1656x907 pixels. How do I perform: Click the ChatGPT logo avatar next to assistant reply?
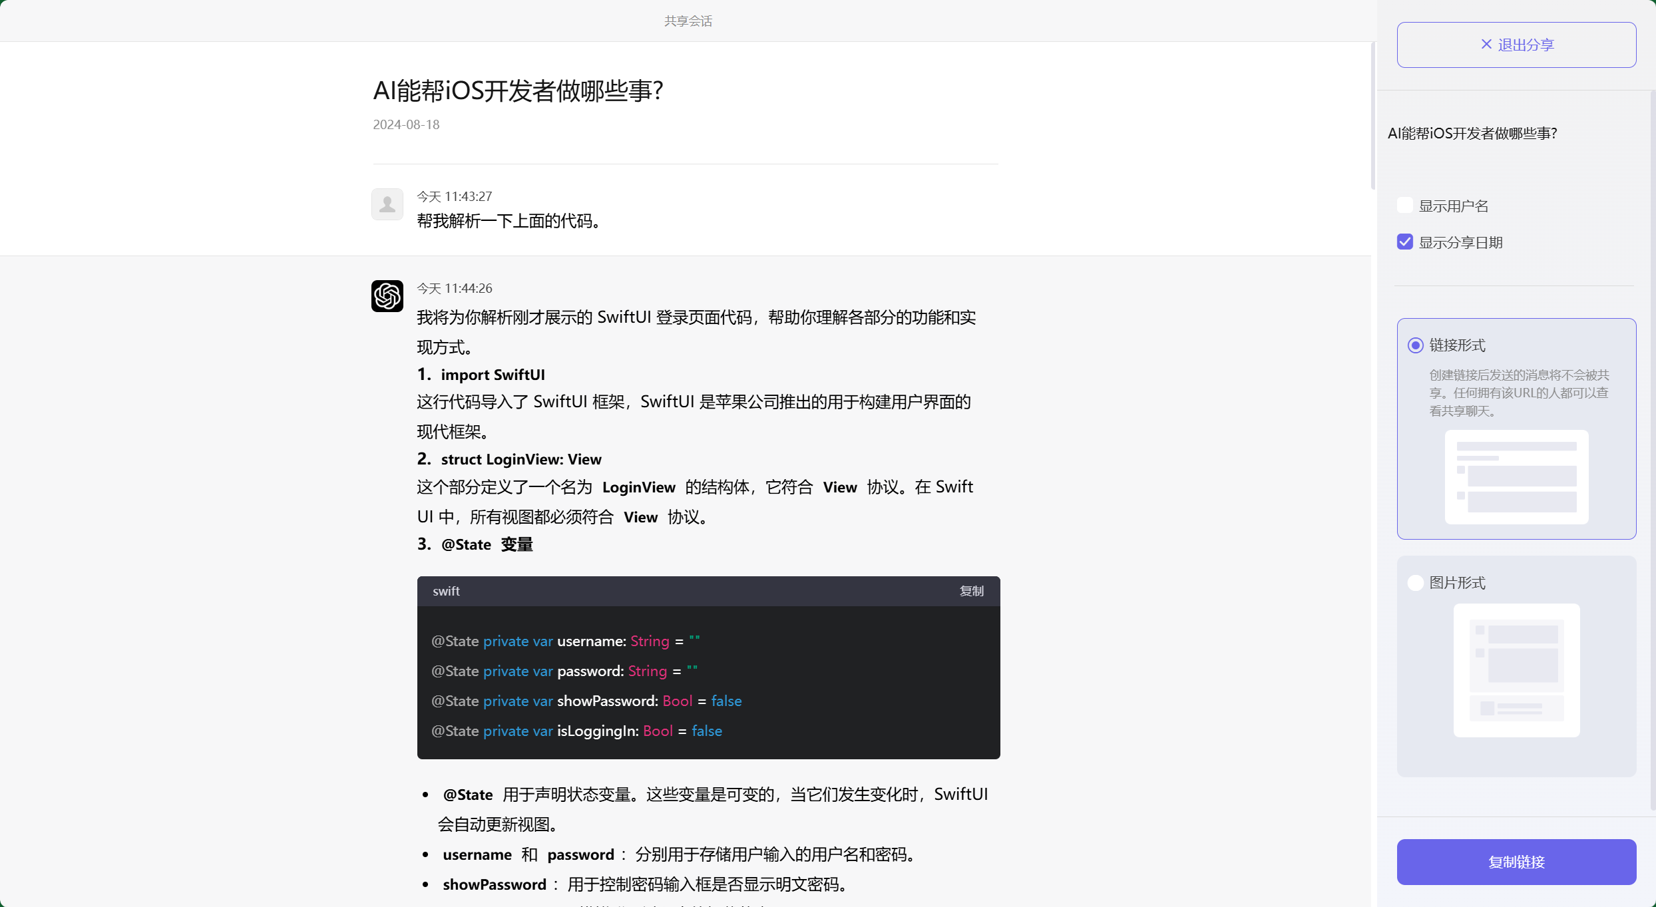387,295
